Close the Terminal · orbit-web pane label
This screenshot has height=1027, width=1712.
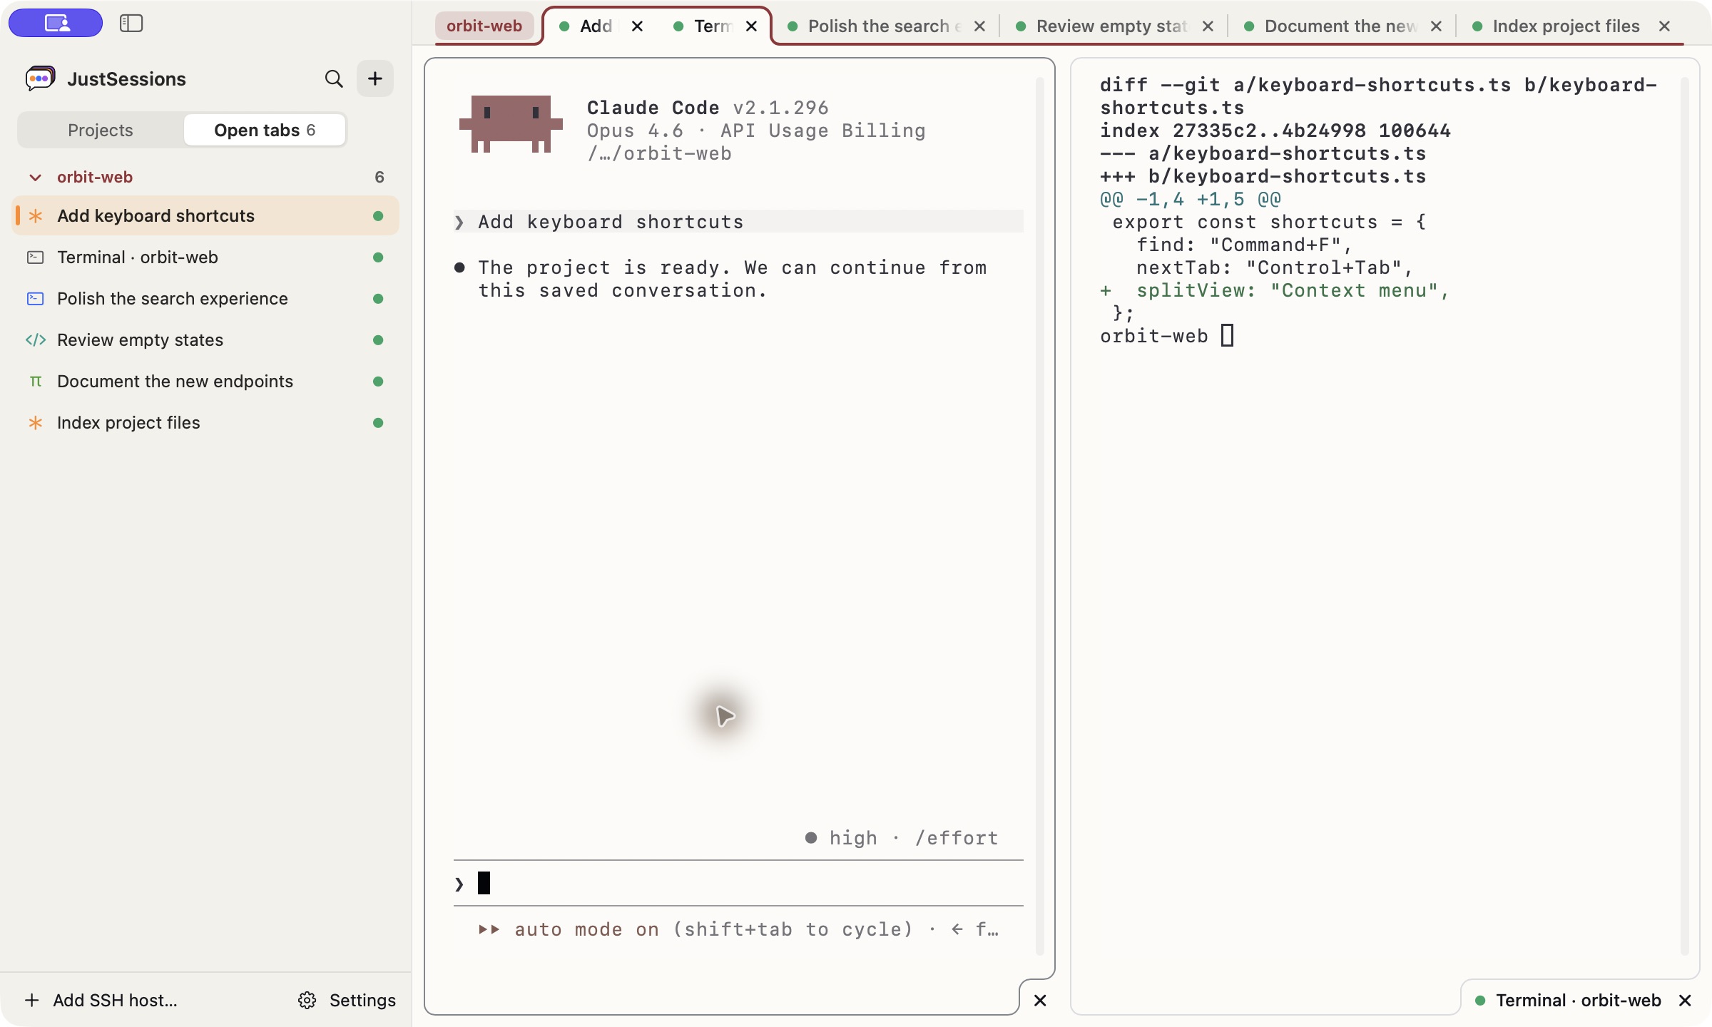pyautogui.click(x=1685, y=1001)
